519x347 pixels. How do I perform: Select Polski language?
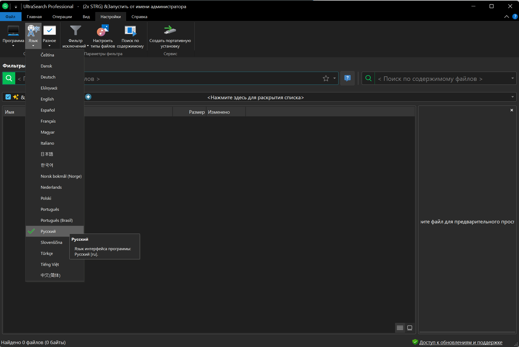pyautogui.click(x=55, y=198)
